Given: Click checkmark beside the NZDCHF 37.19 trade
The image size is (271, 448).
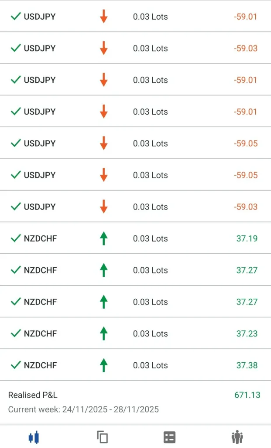Looking at the screenshot, I should (x=16, y=238).
